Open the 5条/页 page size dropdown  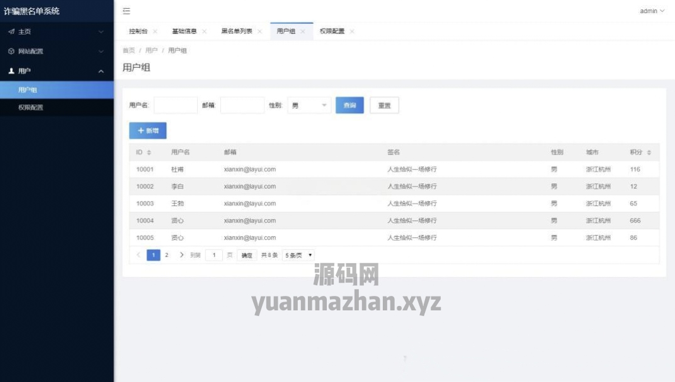(298, 255)
